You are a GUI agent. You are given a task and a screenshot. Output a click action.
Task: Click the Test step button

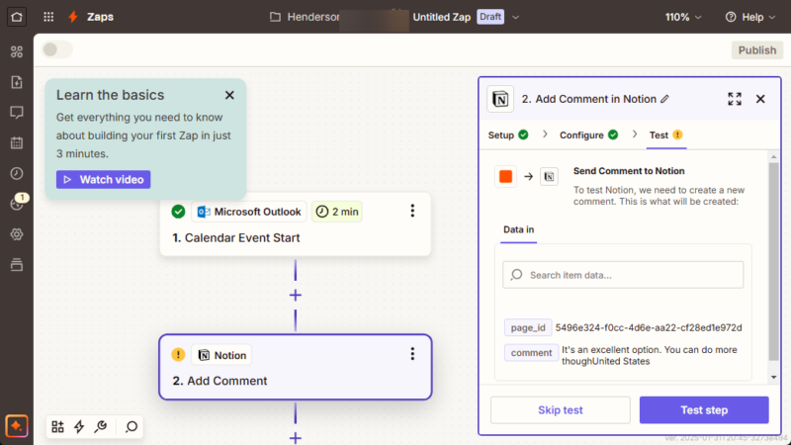point(704,410)
